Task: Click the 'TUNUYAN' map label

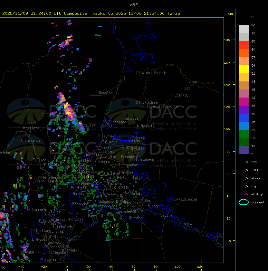Action: pyautogui.click(x=68, y=251)
